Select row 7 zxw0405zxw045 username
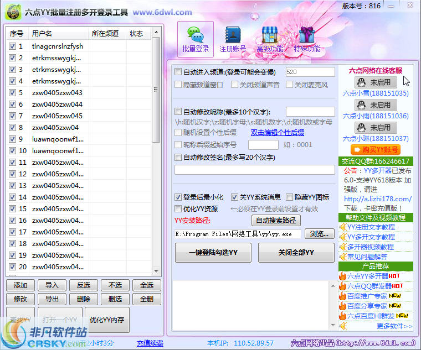The height and width of the screenshot is (350, 421). 57,116
